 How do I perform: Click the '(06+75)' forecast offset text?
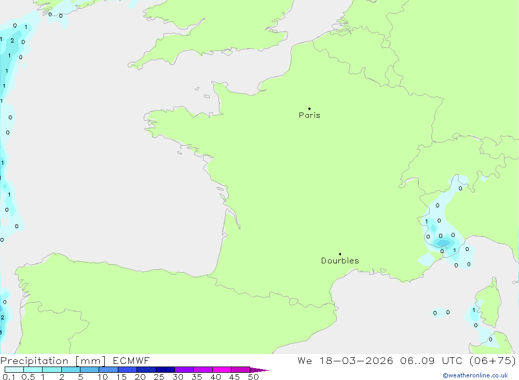493,360
